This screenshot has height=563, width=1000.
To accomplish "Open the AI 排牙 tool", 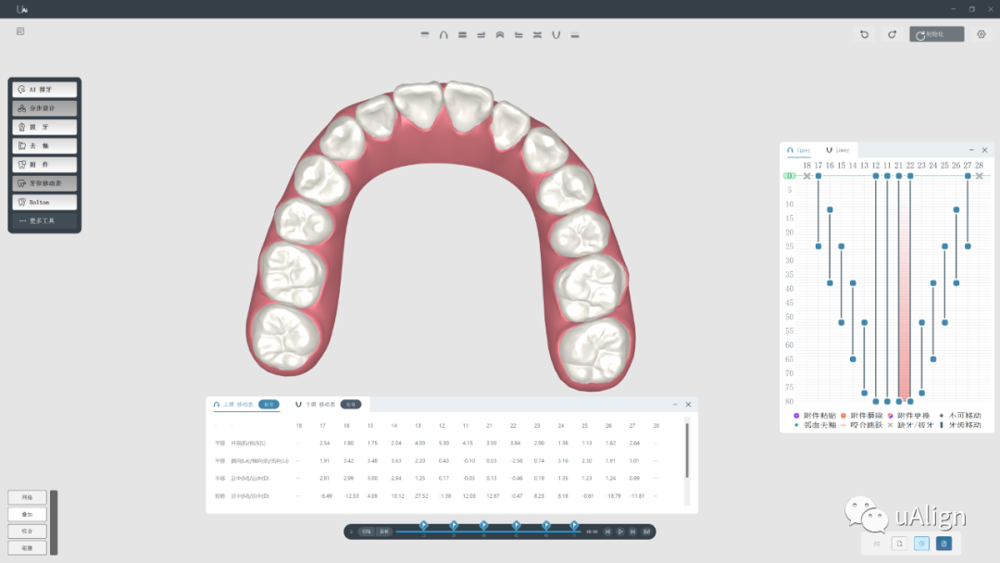I will pos(44,90).
